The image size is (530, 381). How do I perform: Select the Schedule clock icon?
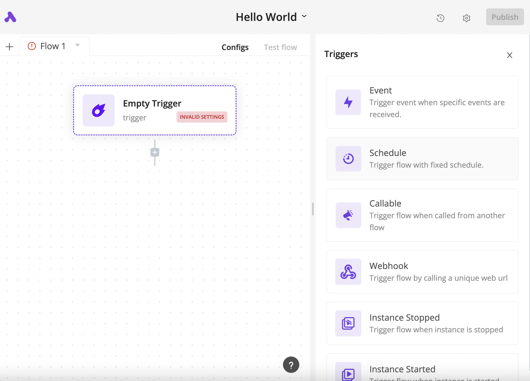tap(348, 159)
